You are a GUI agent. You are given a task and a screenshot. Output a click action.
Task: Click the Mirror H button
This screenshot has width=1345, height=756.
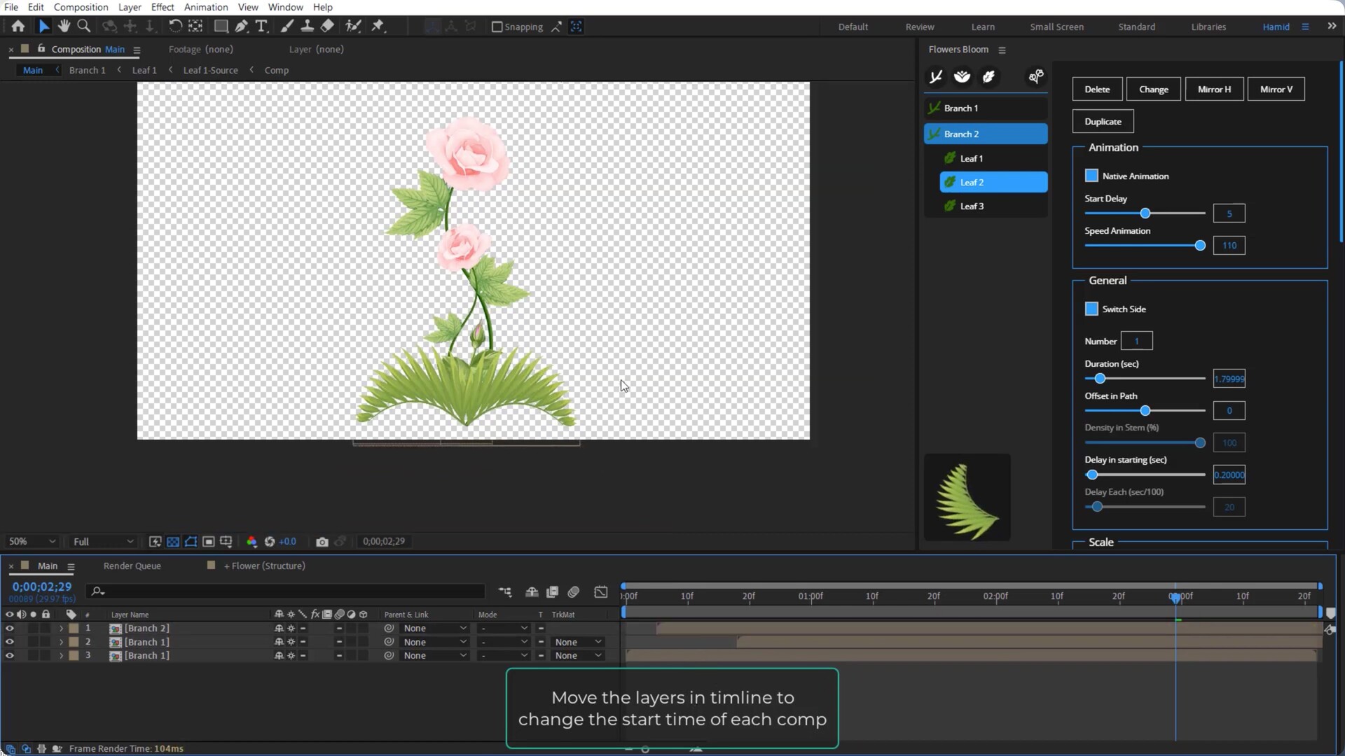(x=1214, y=89)
